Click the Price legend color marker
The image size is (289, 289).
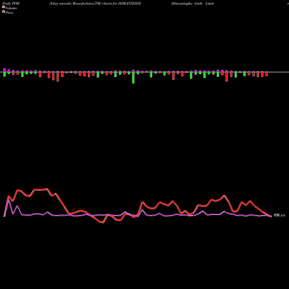click(3, 12)
